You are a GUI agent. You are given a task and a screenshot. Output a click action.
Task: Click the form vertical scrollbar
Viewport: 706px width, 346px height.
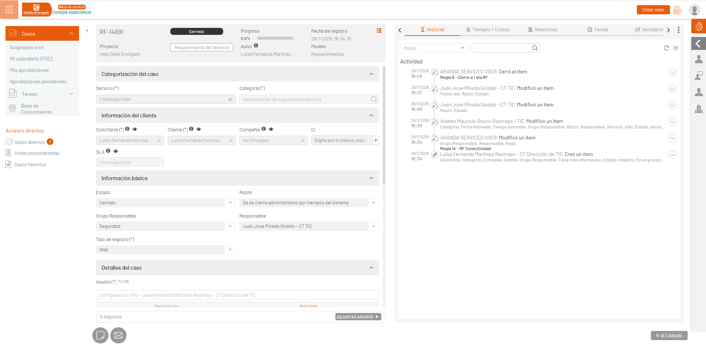(x=384, y=125)
